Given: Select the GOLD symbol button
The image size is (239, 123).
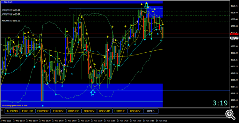Looking at the screenshot, I should [151, 111].
